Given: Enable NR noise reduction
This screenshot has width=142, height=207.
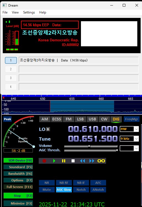Looking at the screenshot, I should tap(47, 183).
